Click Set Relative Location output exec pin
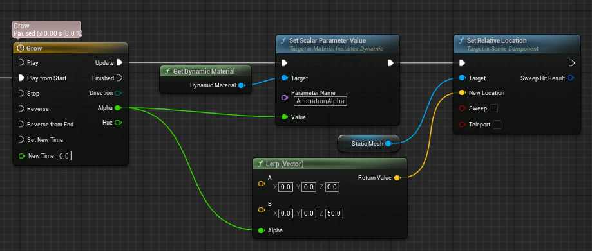592x251 pixels. (x=571, y=63)
